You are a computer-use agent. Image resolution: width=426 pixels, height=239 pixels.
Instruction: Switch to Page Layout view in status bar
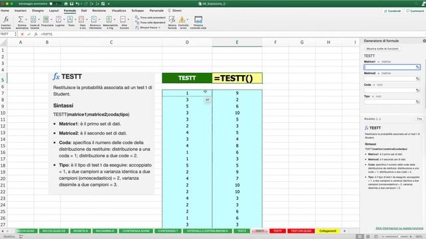[368, 236]
